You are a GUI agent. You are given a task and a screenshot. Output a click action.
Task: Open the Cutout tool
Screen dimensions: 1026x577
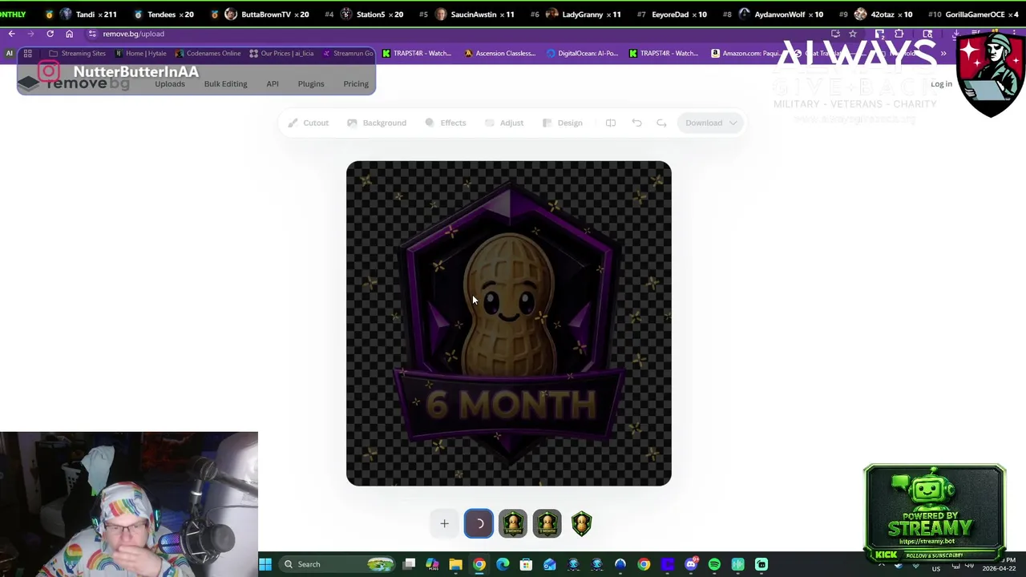point(309,123)
